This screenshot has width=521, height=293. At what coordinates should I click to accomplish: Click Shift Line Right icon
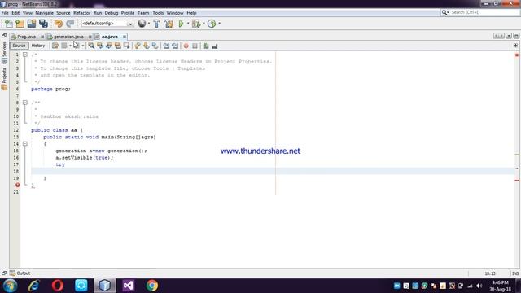175,46
